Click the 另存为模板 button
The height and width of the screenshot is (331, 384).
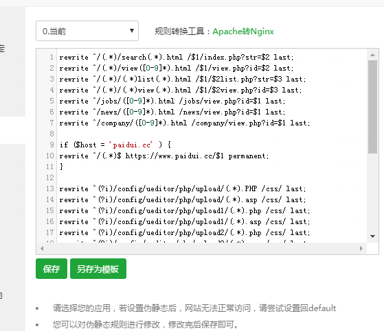point(98,269)
